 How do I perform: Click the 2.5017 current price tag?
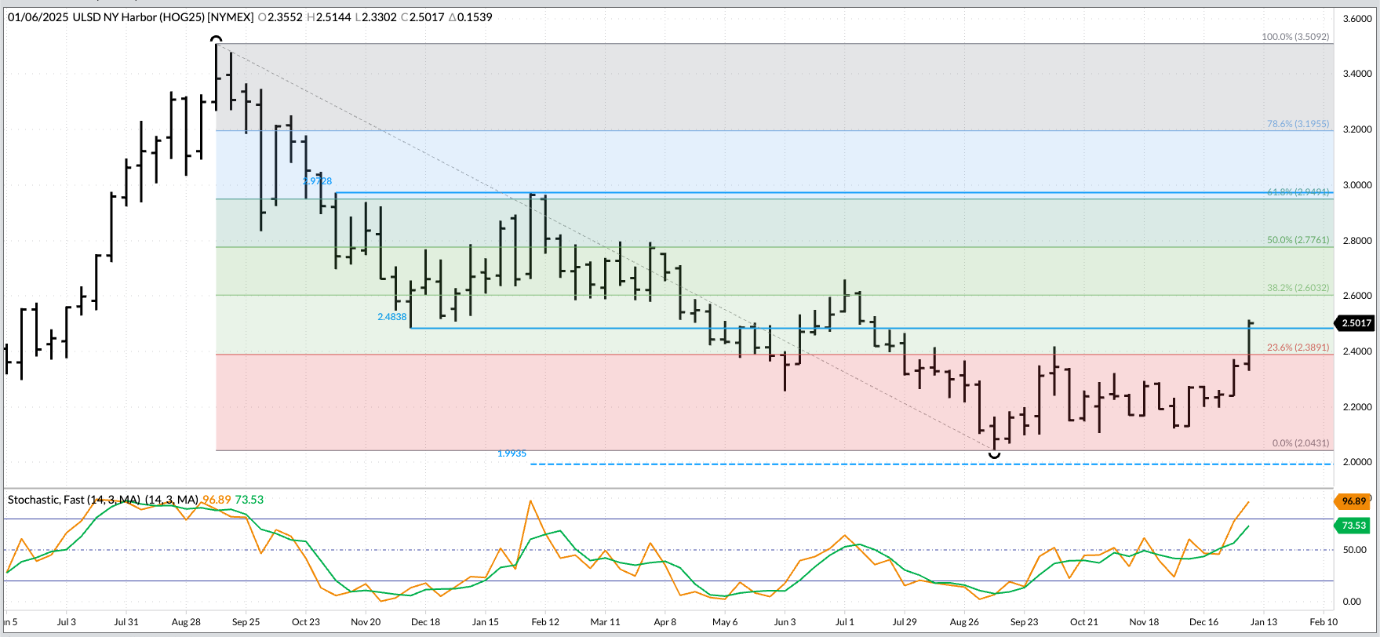[1356, 323]
